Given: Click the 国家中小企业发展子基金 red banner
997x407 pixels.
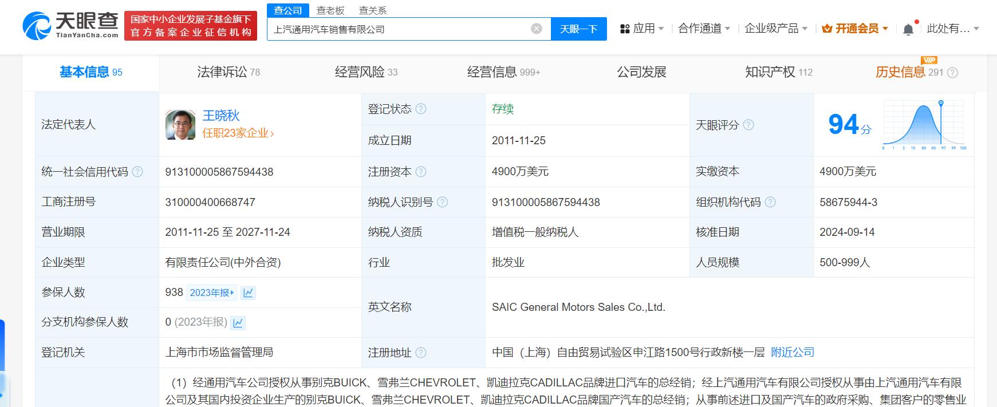Looking at the screenshot, I should coord(191,26).
